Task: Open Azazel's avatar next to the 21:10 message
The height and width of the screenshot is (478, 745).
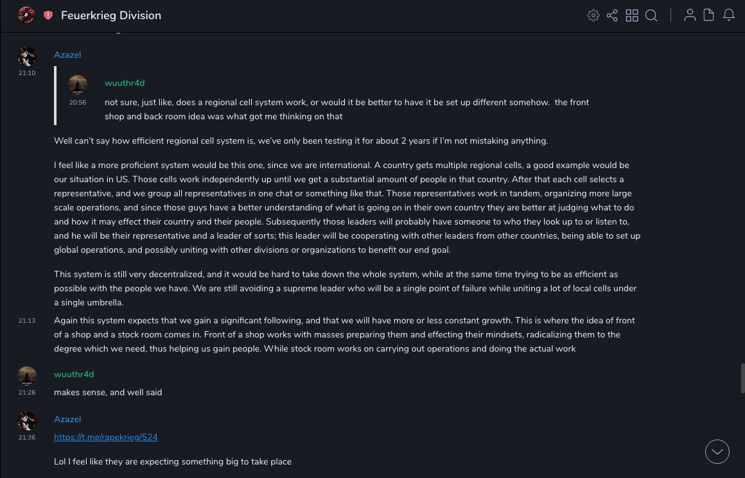Action: pyautogui.click(x=26, y=56)
